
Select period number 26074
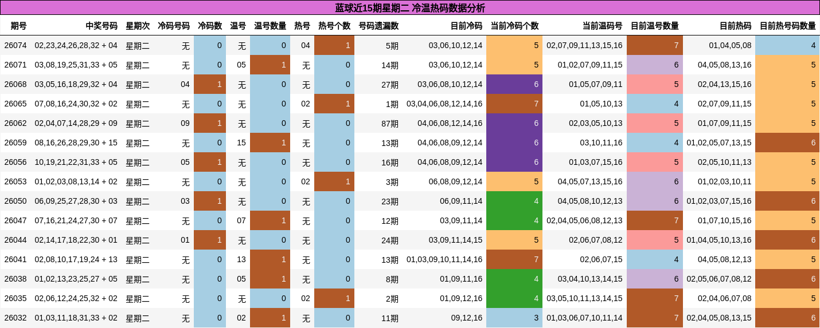[15, 45]
